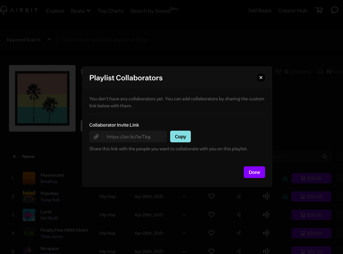Expand the Keyword Search dropdown
343x254 pixels.
(29, 40)
